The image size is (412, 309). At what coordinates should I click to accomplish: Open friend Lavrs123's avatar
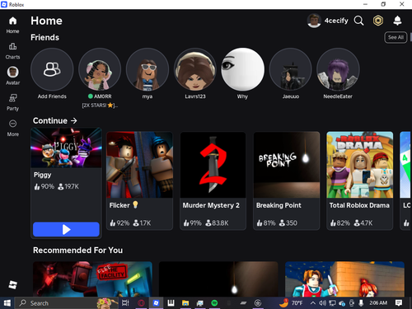[195, 69]
